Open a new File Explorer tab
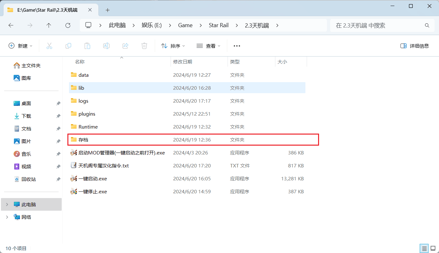The height and width of the screenshot is (253, 439). [108, 10]
